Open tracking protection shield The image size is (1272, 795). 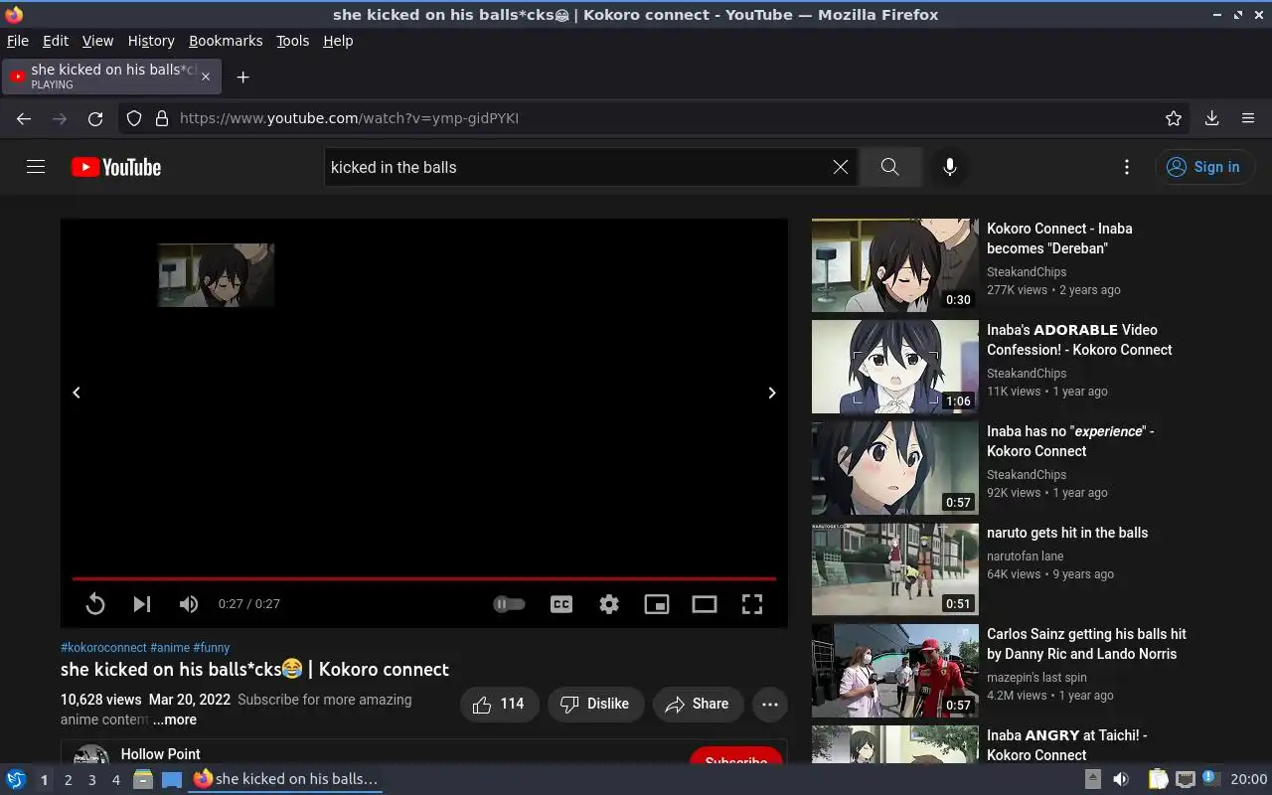click(x=134, y=118)
